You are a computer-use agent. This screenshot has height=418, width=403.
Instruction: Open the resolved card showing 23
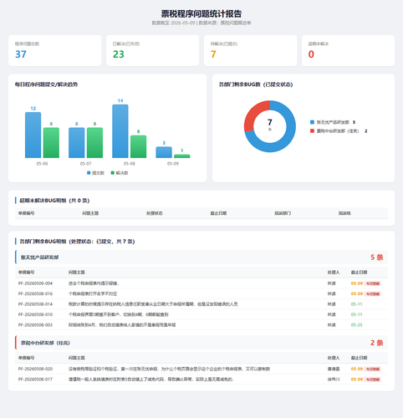coord(153,50)
